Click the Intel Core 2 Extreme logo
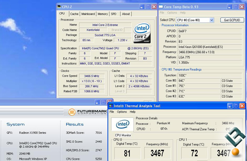The width and height of the screenshot is (247, 161). (x=142, y=33)
